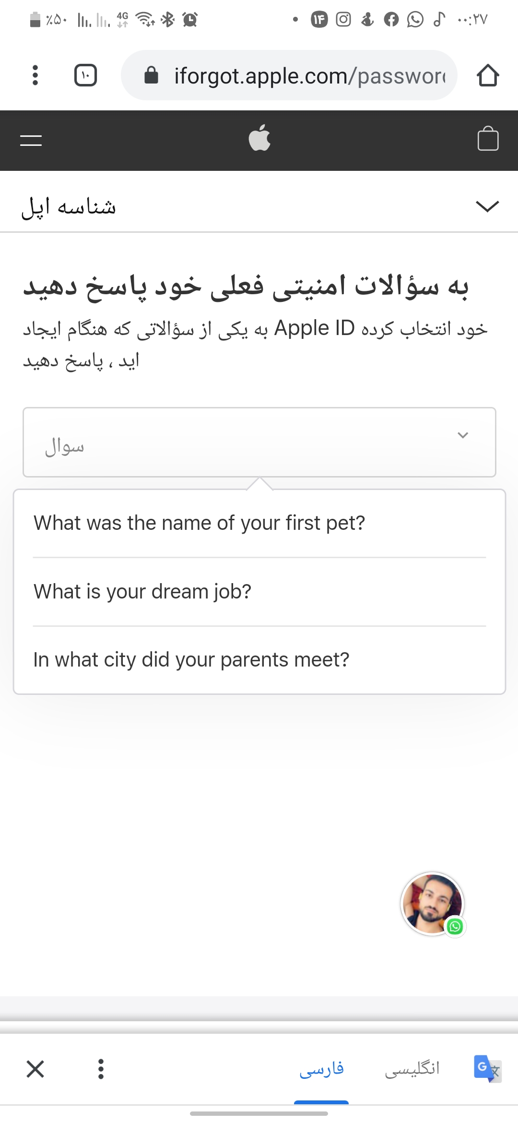The width and height of the screenshot is (518, 1123).
Task: Open the Apple shopping bag
Action: 488,139
